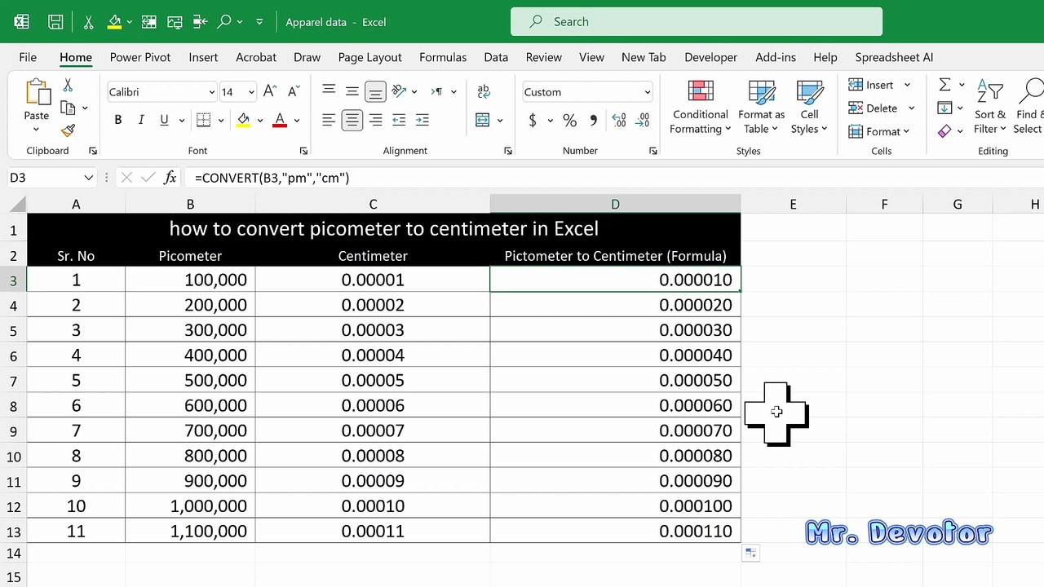This screenshot has height=587, width=1044.
Task: Apply Accounting dollar number format
Action: [533, 121]
